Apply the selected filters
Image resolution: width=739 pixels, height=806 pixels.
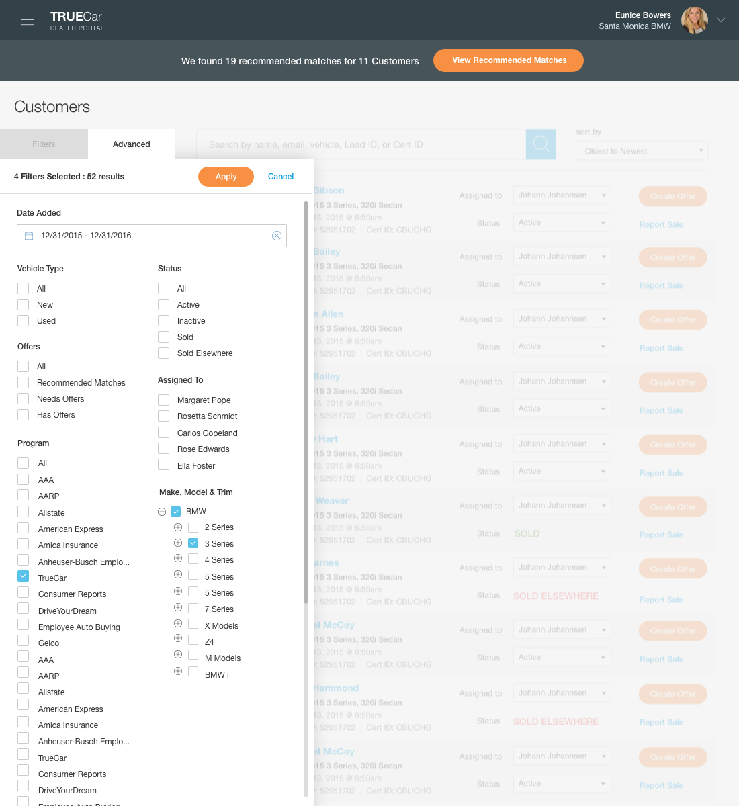[226, 176]
